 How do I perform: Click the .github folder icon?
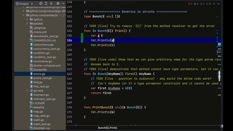31,19
